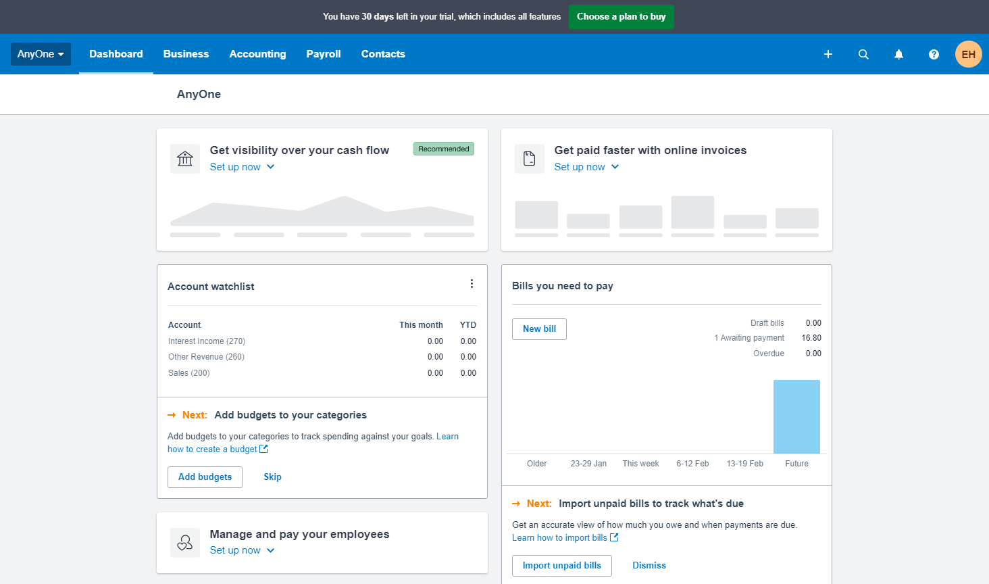Click the invoice document icon
The image size is (989, 584).
point(529,158)
